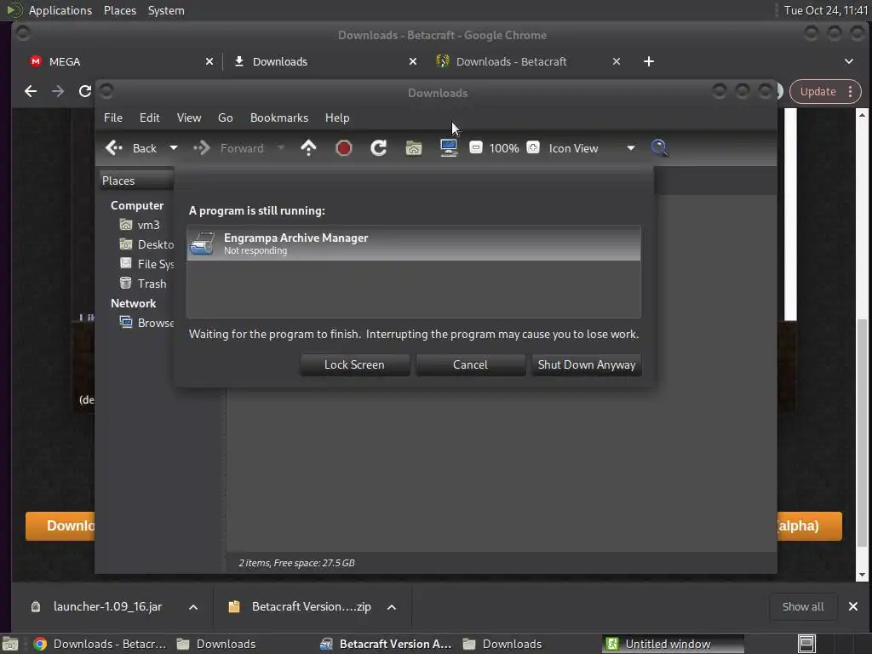Close the Downloads Chrome tab
872x654 pixels.
pyautogui.click(x=413, y=61)
